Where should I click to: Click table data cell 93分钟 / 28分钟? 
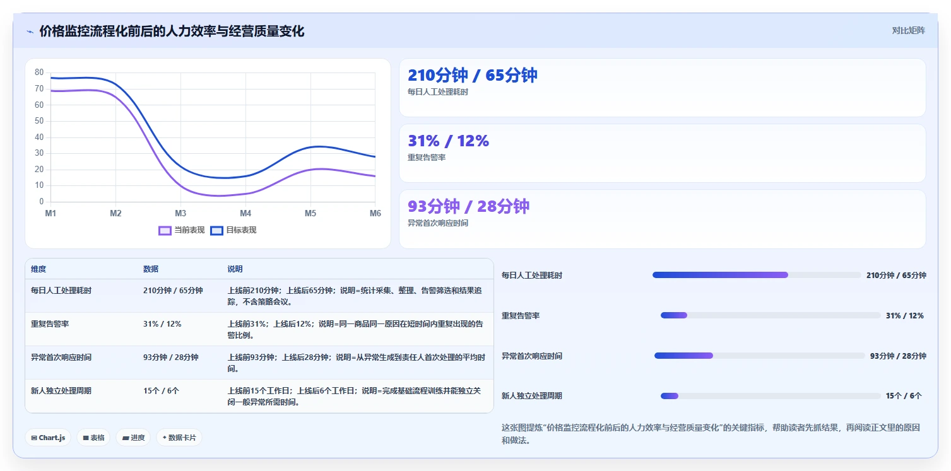pos(170,358)
